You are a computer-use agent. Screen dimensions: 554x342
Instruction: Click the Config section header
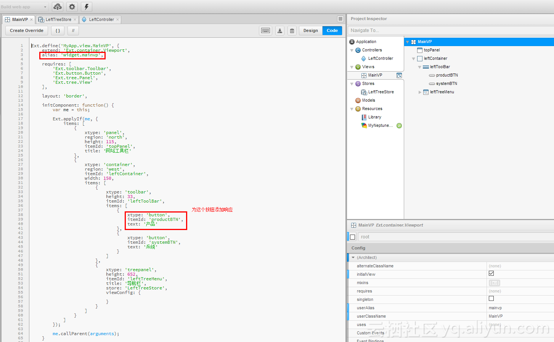point(451,248)
